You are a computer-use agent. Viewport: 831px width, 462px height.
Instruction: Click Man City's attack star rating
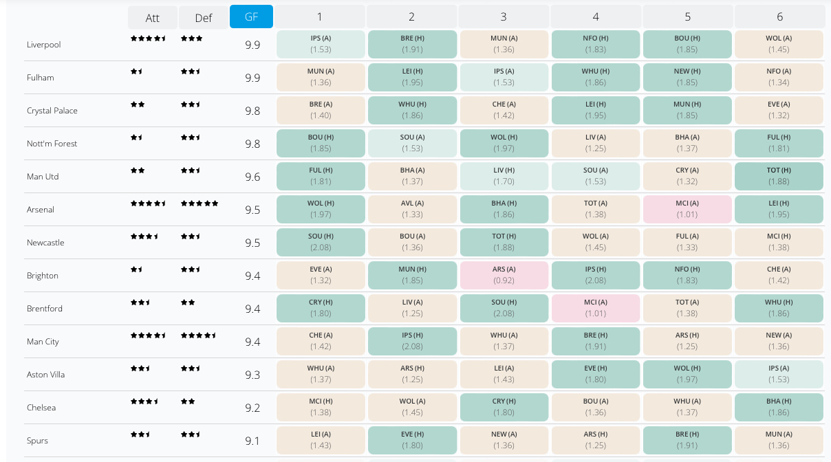click(x=149, y=335)
